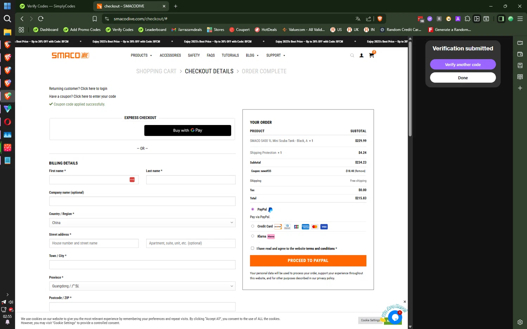The height and width of the screenshot is (329, 527).
Task: Open SAFETY page
Action: 194,55
